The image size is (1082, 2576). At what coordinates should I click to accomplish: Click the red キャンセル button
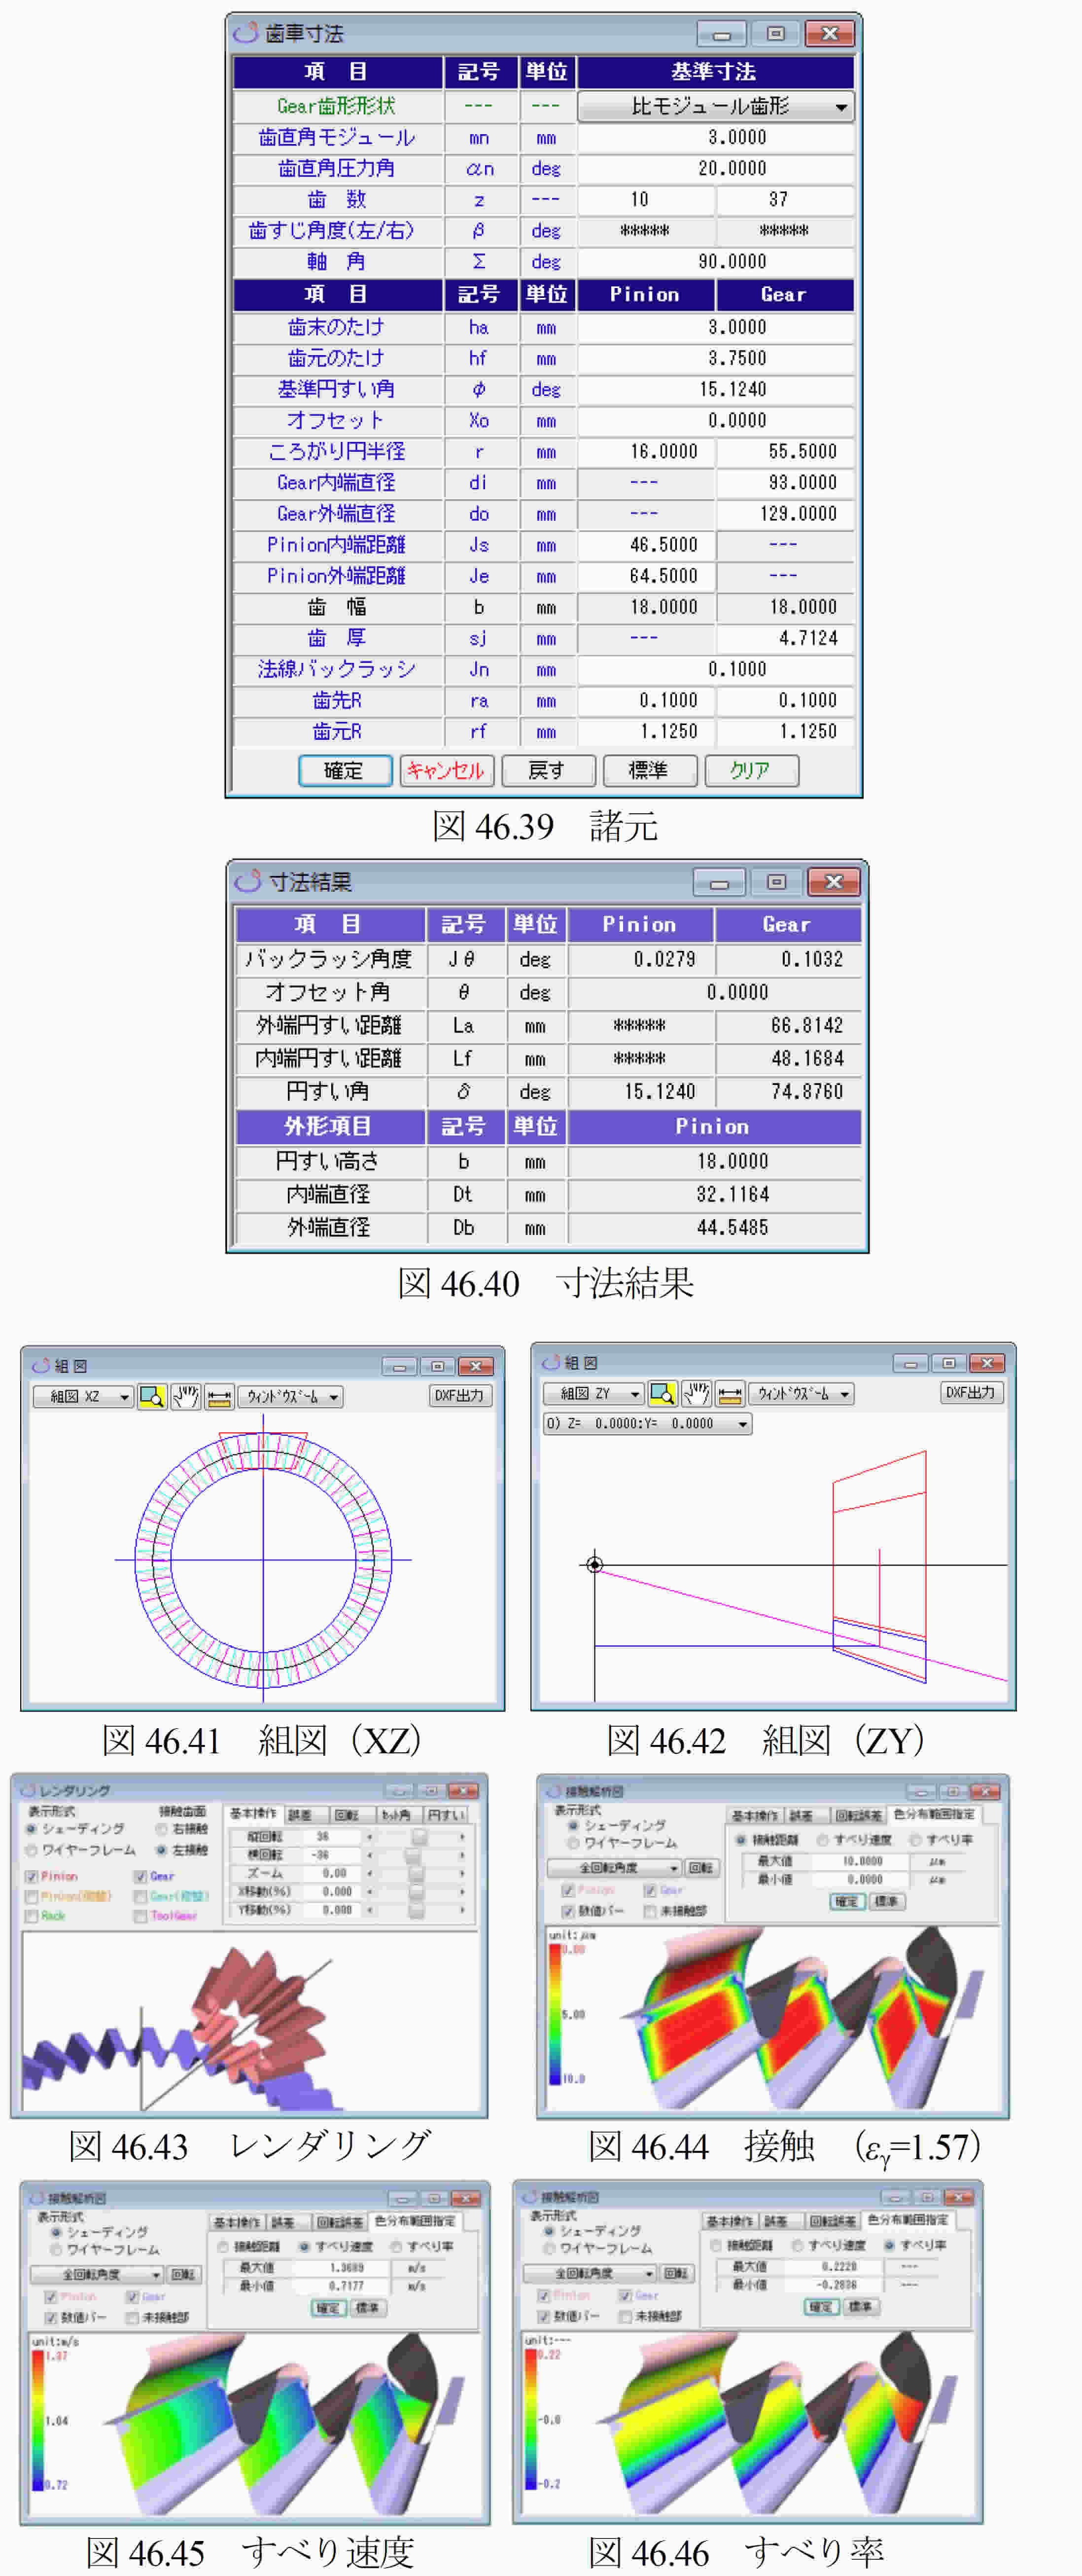pyautogui.click(x=446, y=770)
